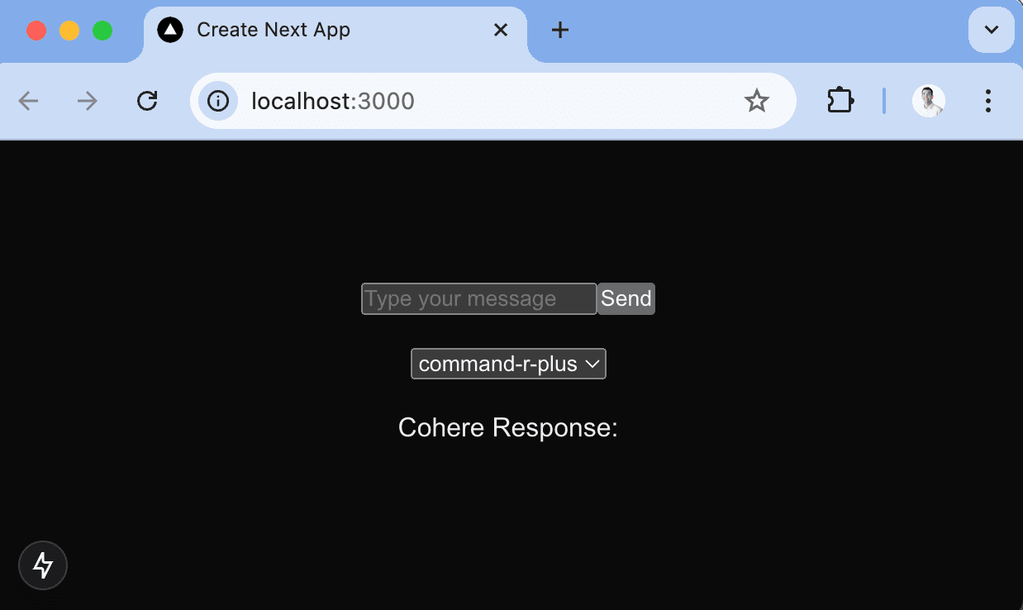Select the Create Next App tab

[x=335, y=31]
